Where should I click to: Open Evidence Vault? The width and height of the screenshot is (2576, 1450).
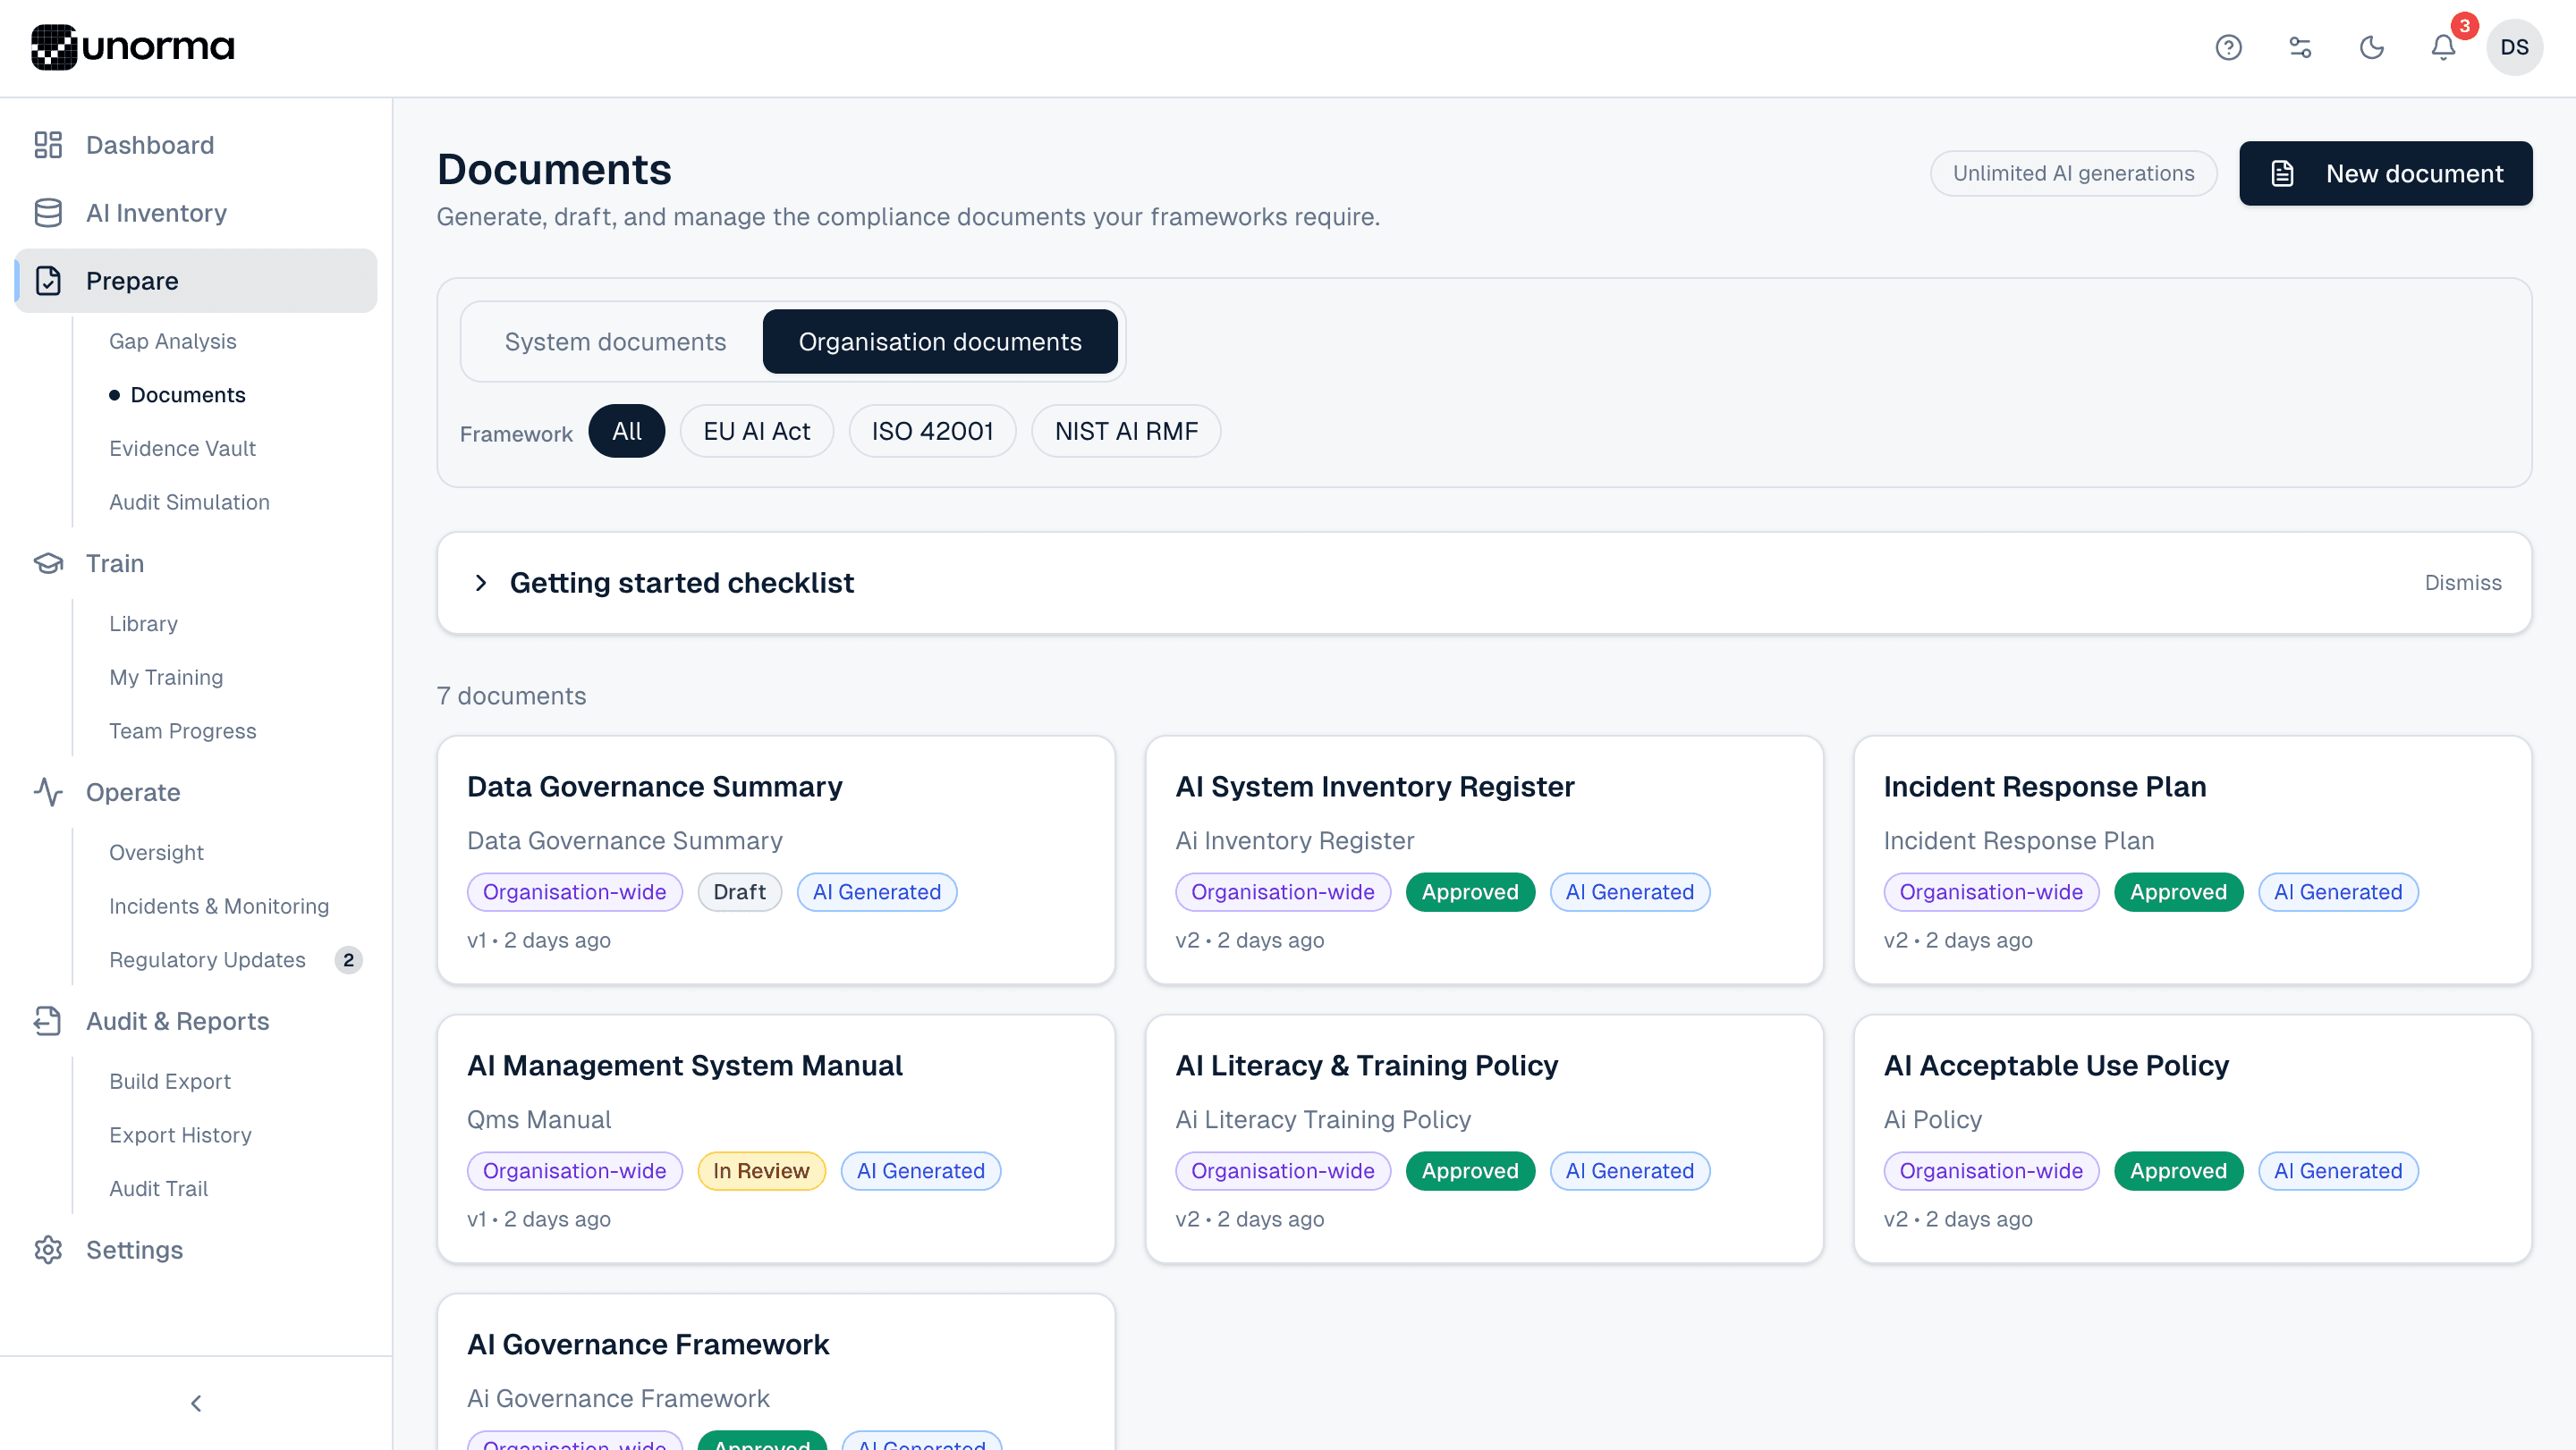pyautogui.click(x=182, y=449)
